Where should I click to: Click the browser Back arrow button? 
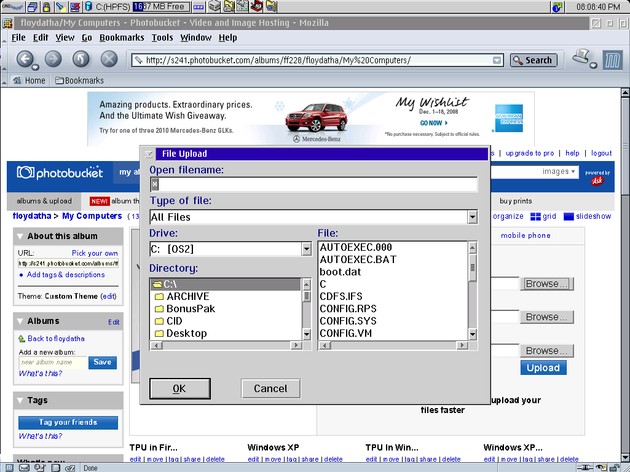[25, 59]
